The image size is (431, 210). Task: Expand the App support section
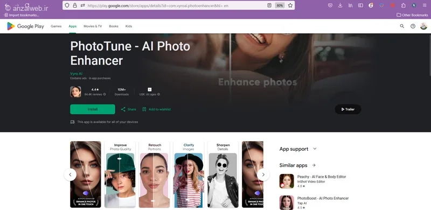[x=298, y=149]
